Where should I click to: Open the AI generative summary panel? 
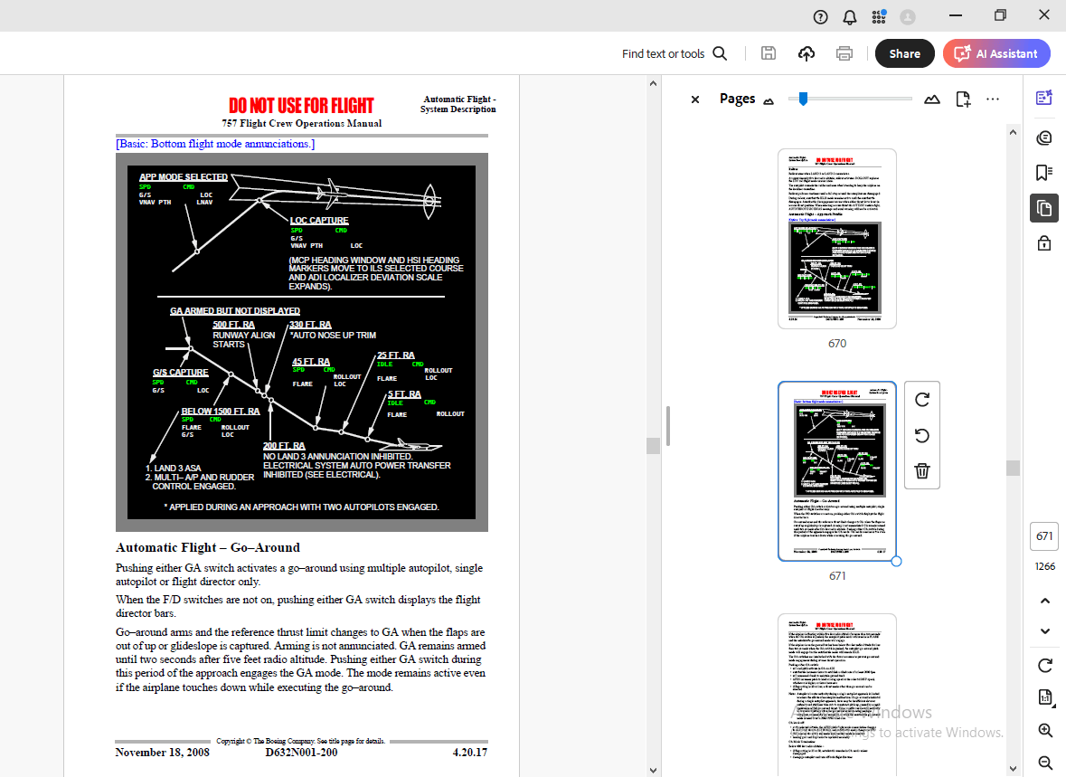click(1044, 98)
